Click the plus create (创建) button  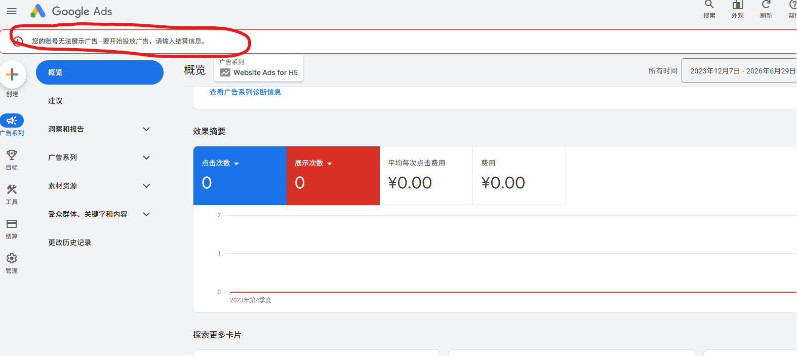(13, 74)
